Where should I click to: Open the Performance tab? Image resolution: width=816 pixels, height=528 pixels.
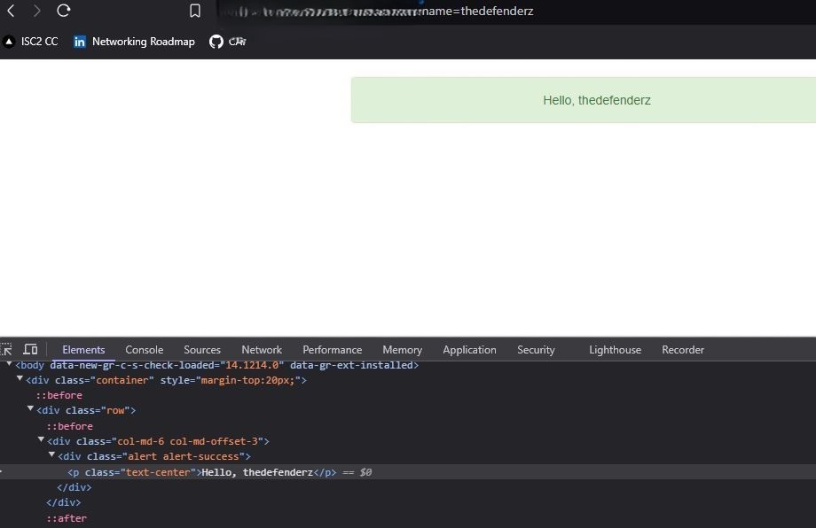(332, 350)
